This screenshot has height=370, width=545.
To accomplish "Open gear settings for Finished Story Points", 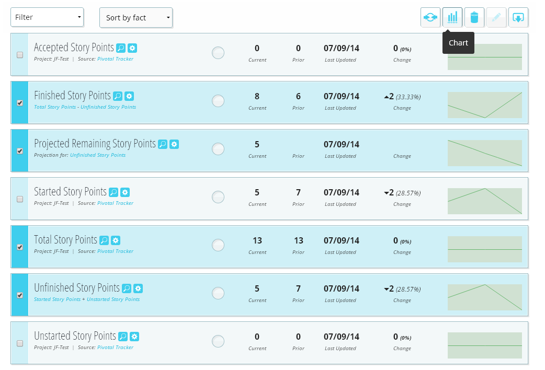I will click(x=129, y=96).
